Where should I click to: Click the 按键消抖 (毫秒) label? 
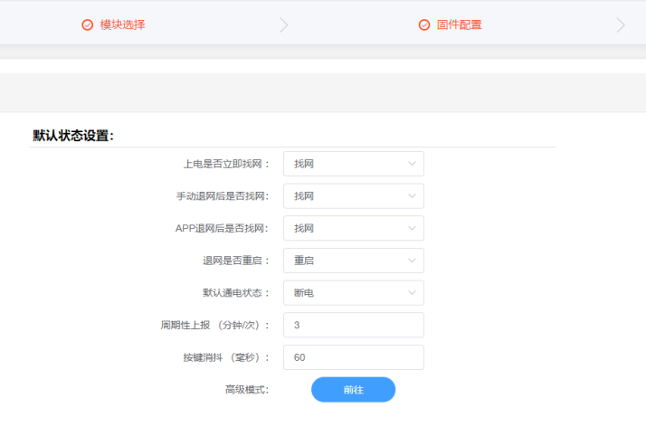[225, 357]
